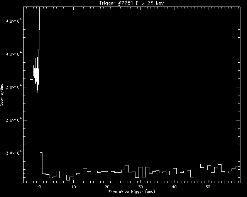Click the x-axis tick label 30
The height and width of the screenshot is (197, 247).
point(140,187)
